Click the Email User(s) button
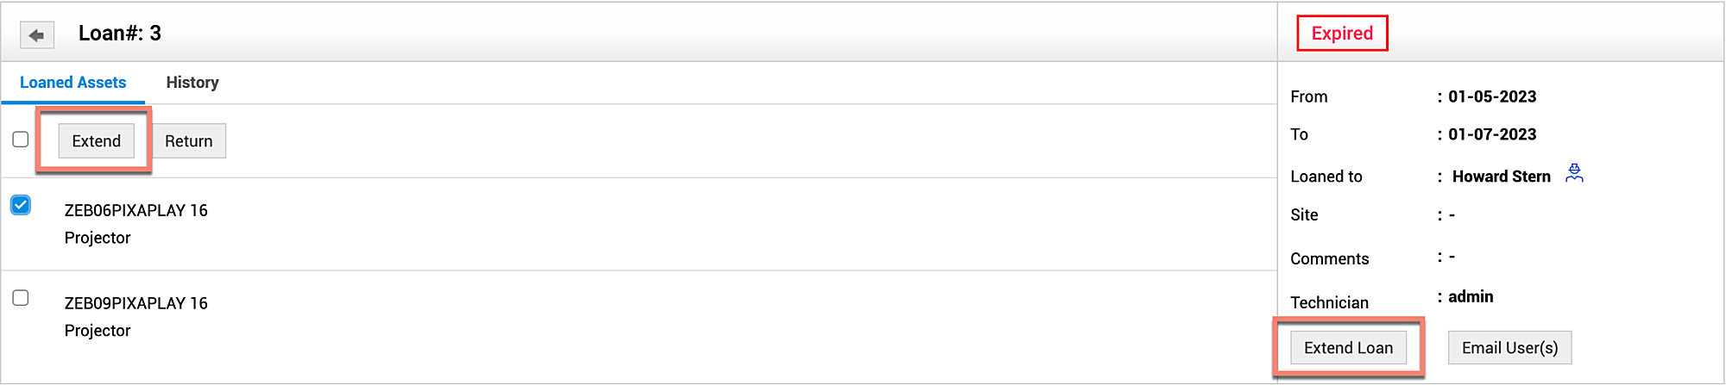 click(x=1509, y=348)
